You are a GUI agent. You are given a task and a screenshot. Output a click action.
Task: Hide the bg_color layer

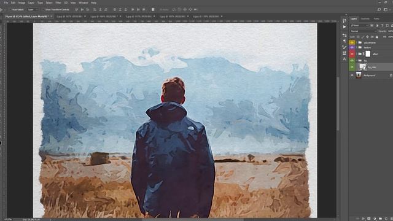pyautogui.click(x=352, y=67)
